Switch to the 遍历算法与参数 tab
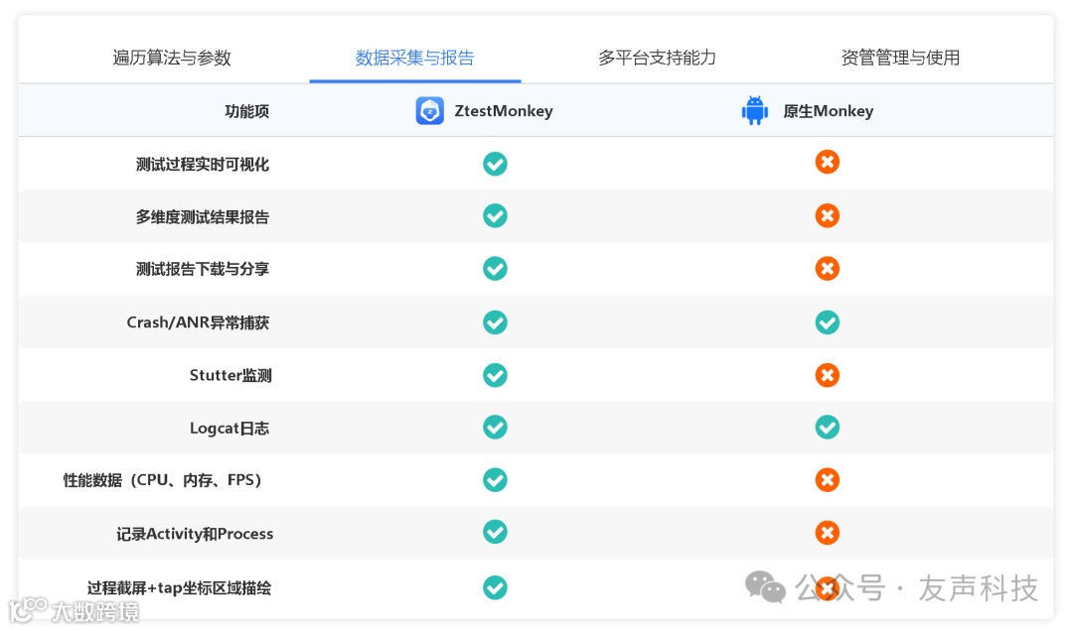1073x631 pixels. coord(172,58)
